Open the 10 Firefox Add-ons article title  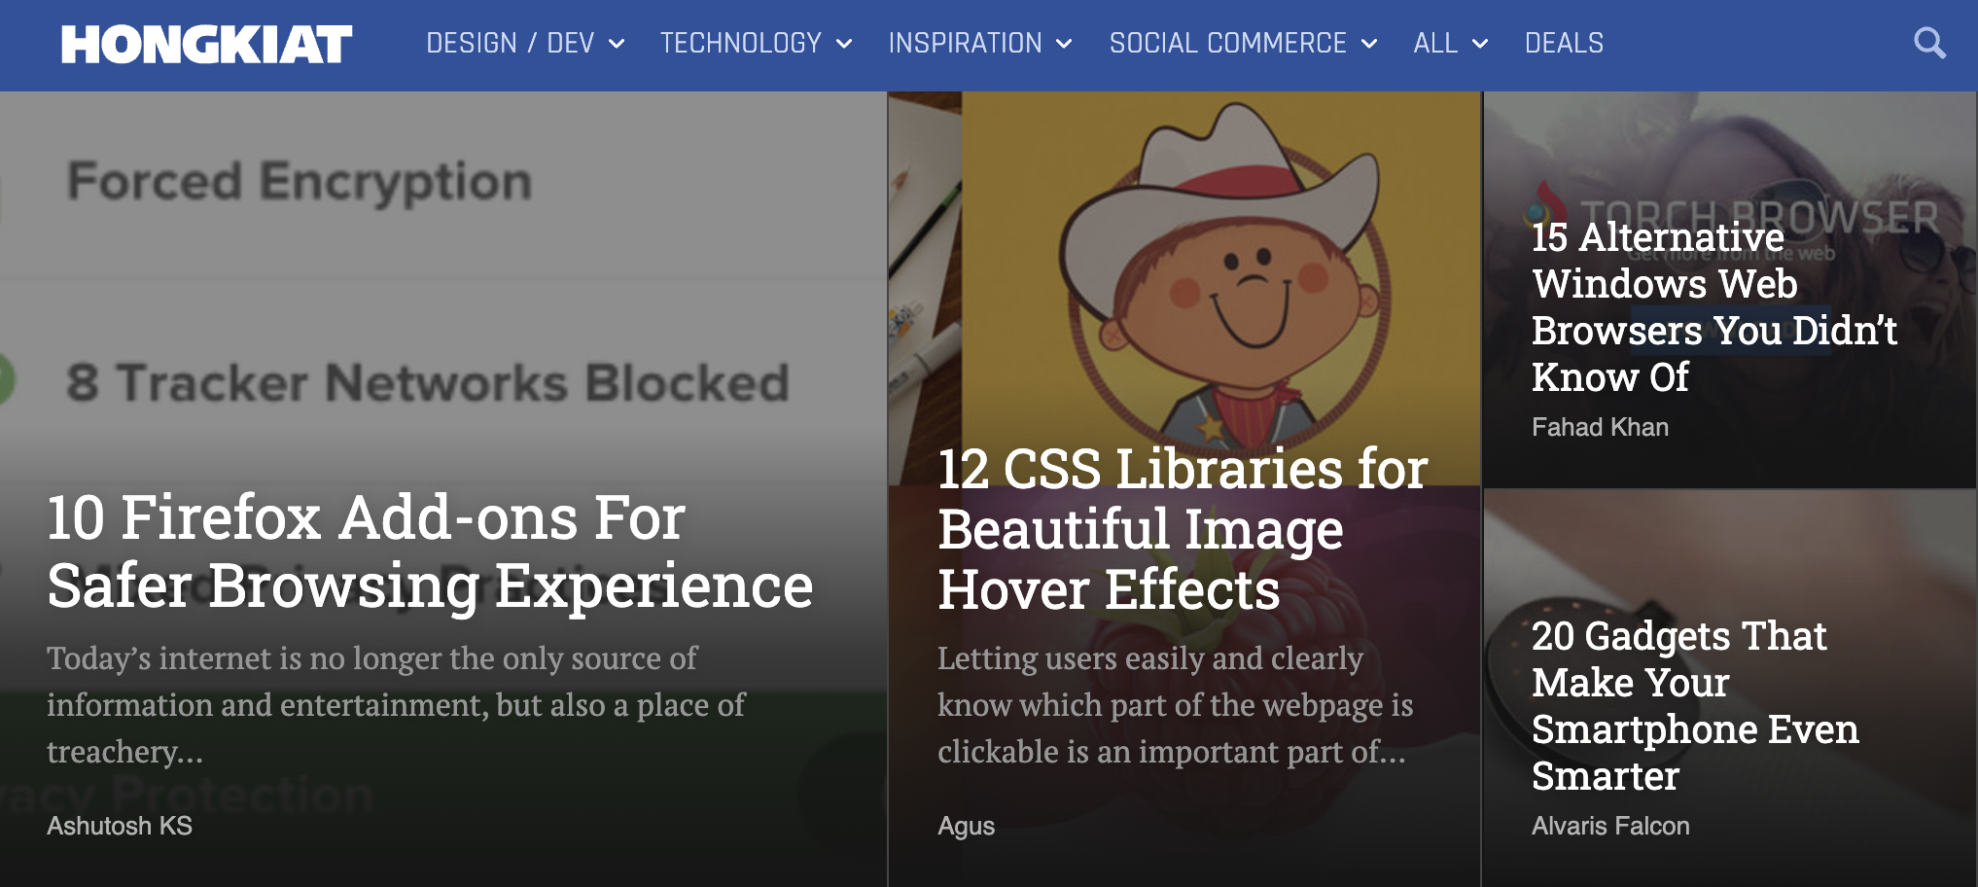click(x=430, y=551)
